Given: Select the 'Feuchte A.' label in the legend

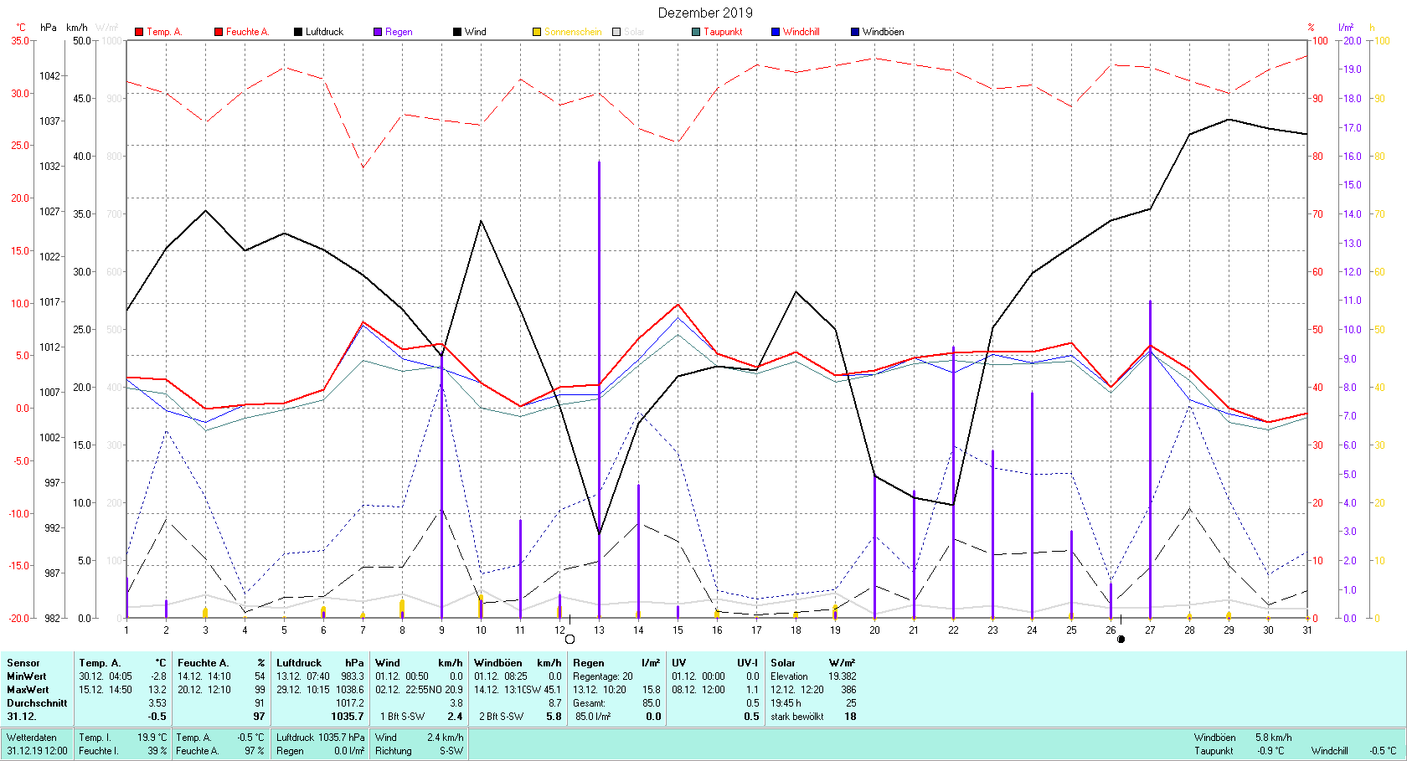Looking at the screenshot, I should click(x=247, y=32).
